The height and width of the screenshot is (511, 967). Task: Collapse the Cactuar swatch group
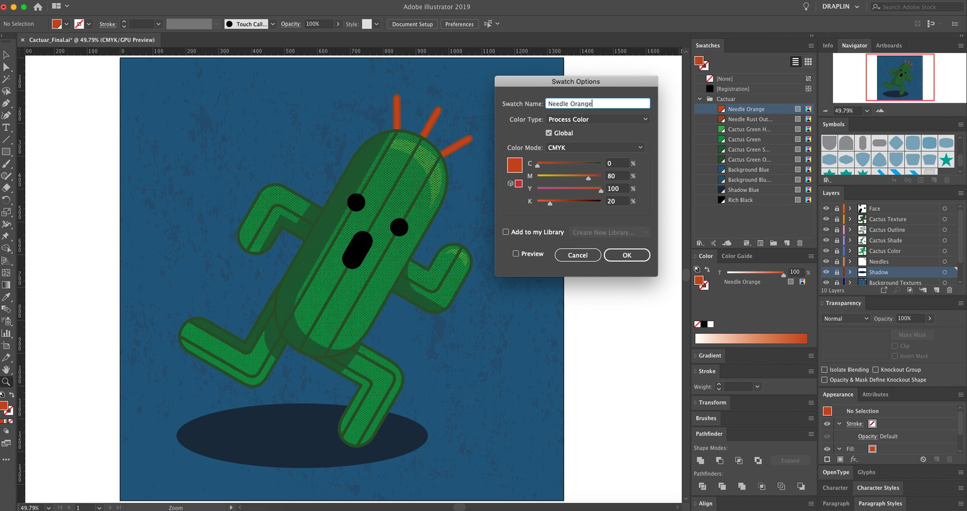(x=699, y=99)
